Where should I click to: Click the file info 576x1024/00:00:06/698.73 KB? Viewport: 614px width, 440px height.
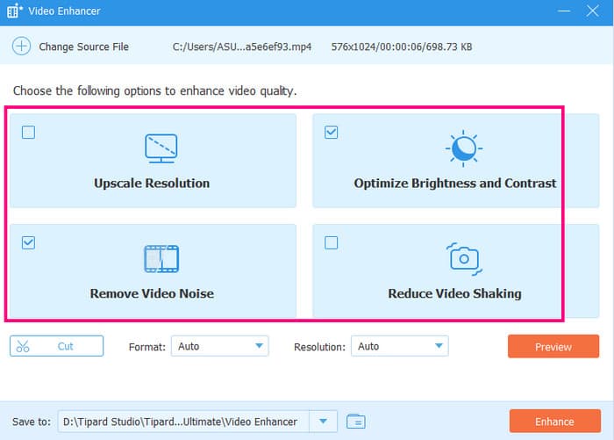coord(402,47)
